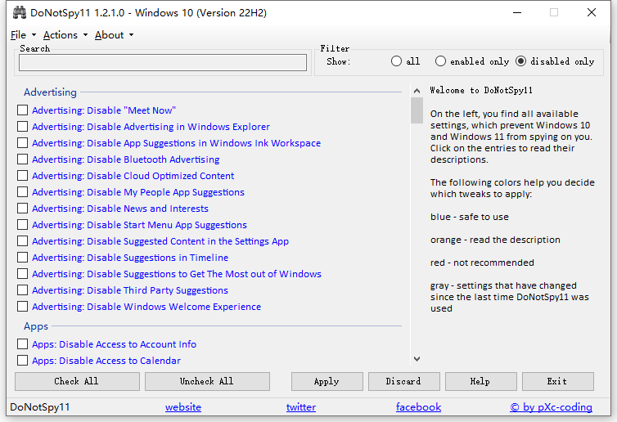Screen dimensions: 617x422
Task: Check Disable Access to Account Info box
Action: [22, 344]
